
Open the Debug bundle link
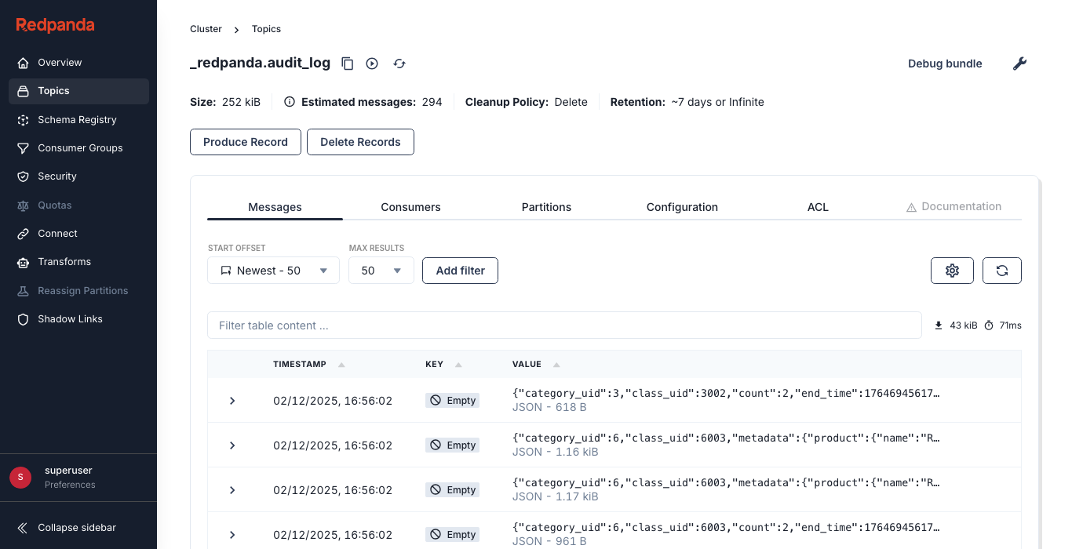(945, 64)
